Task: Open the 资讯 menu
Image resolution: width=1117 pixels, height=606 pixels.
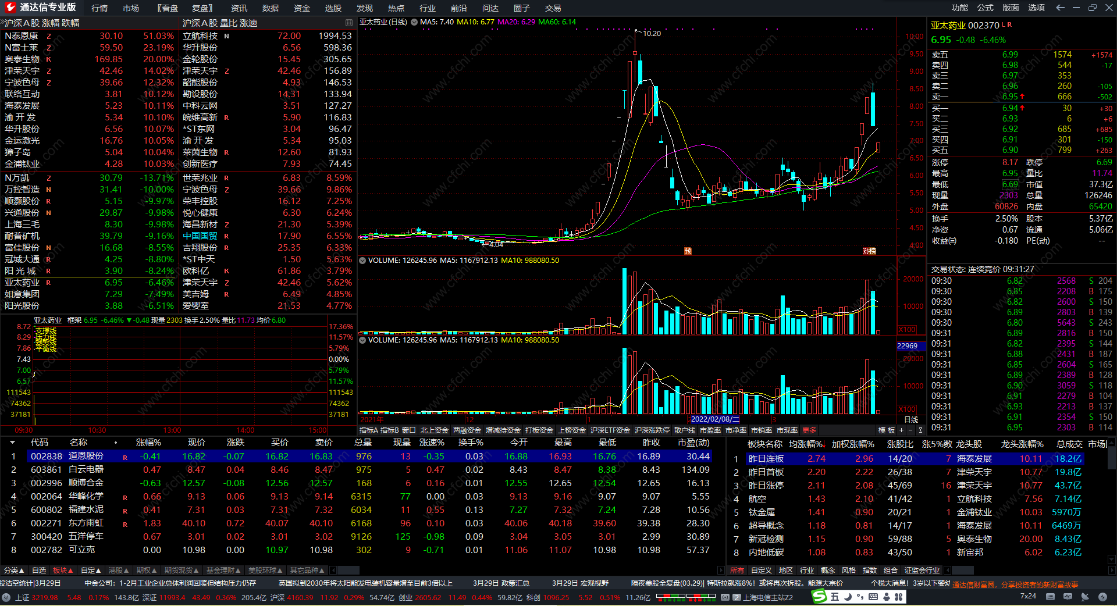Action: coord(239,8)
